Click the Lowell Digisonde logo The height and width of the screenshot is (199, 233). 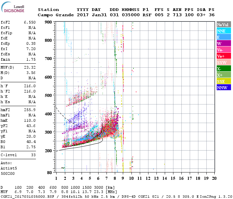[13, 7]
